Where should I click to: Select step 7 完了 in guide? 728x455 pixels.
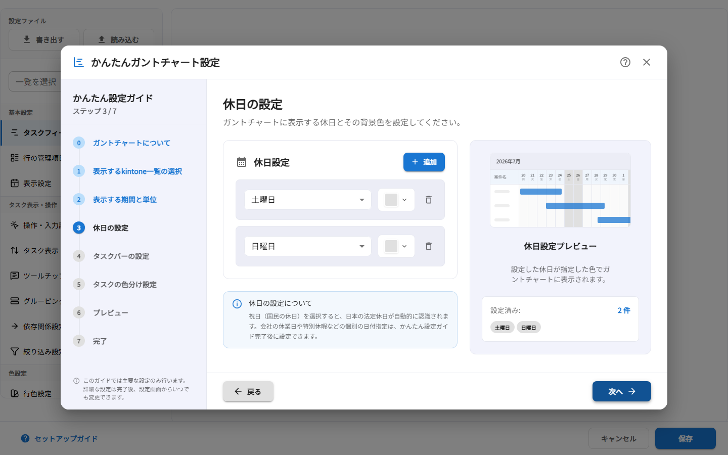90,341
